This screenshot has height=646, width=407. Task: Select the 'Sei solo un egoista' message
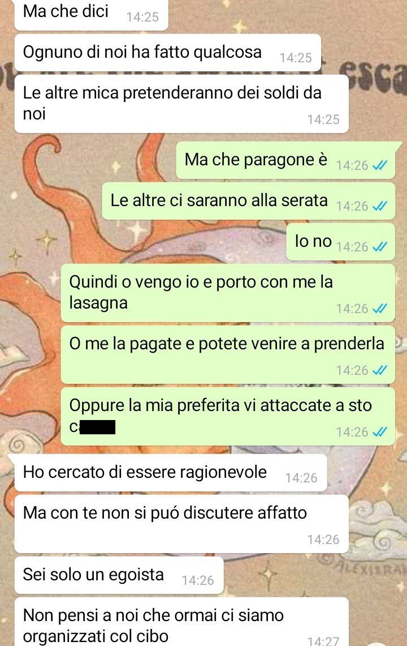point(119,575)
